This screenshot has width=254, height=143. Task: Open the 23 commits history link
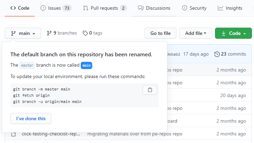point(230,54)
